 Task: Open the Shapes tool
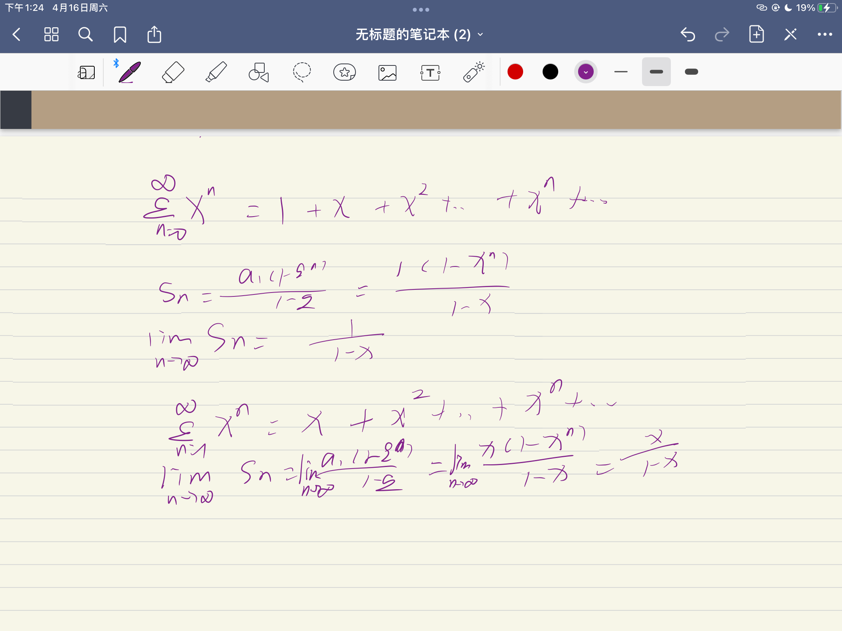[x=259, y=72]
